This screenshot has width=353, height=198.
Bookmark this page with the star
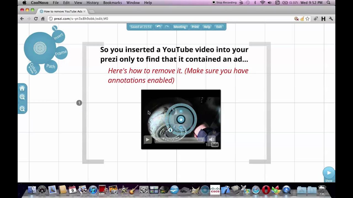click(x=307, y=19)
